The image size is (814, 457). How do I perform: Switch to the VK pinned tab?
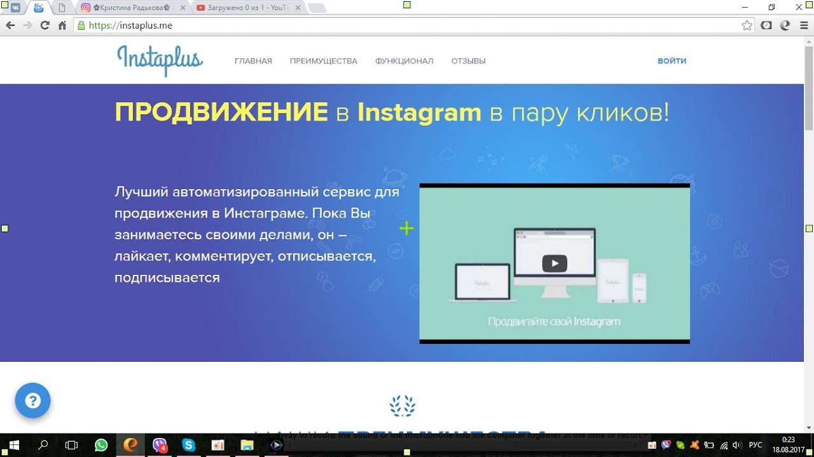click(x=15, y=8)
